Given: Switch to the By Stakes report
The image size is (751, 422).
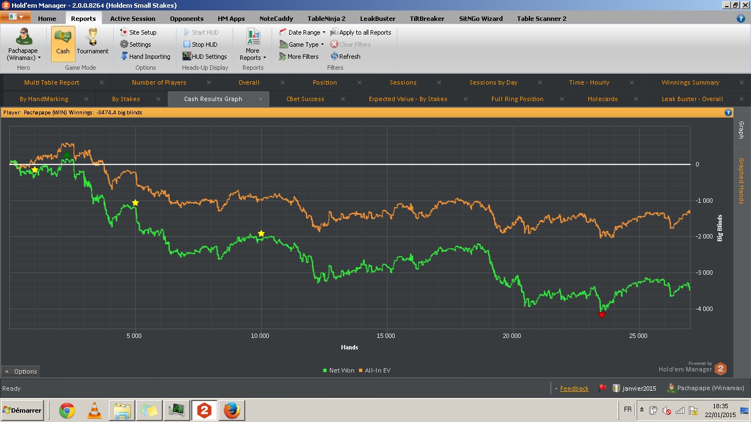Looking at the screenshot, I should [x=126, y=99].
